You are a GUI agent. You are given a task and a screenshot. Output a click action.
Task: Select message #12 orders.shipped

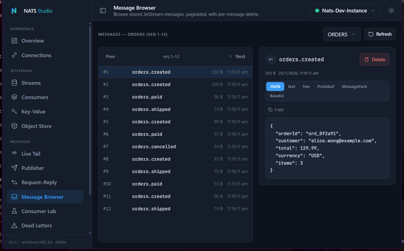(176, 209)
